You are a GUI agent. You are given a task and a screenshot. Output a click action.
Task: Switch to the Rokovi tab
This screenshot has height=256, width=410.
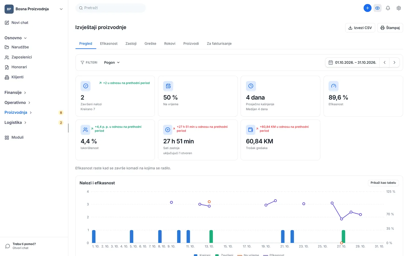coord(170,44)
